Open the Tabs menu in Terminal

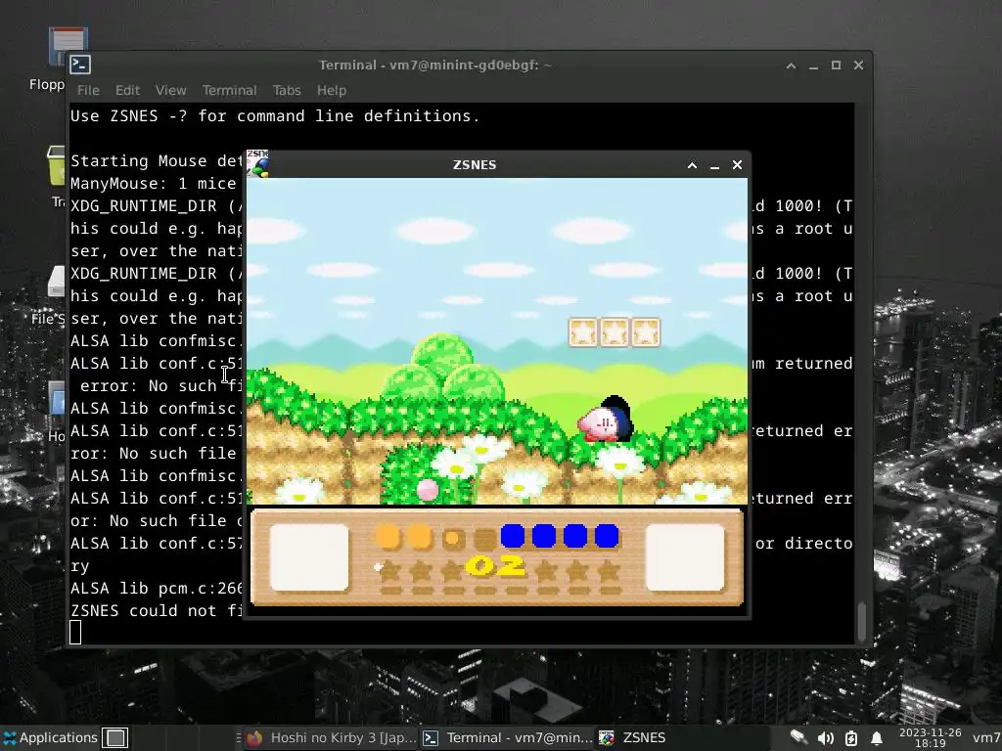(287, 90)
